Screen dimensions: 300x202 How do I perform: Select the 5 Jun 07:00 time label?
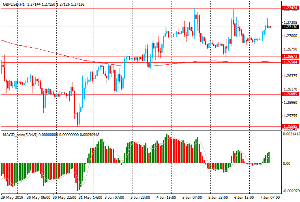coord(192,198)
